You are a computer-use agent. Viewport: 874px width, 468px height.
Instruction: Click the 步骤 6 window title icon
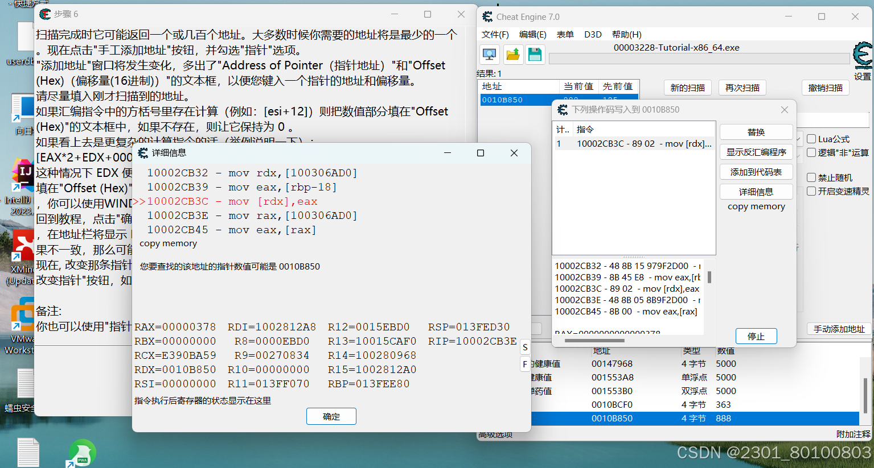tap(46, 14)
